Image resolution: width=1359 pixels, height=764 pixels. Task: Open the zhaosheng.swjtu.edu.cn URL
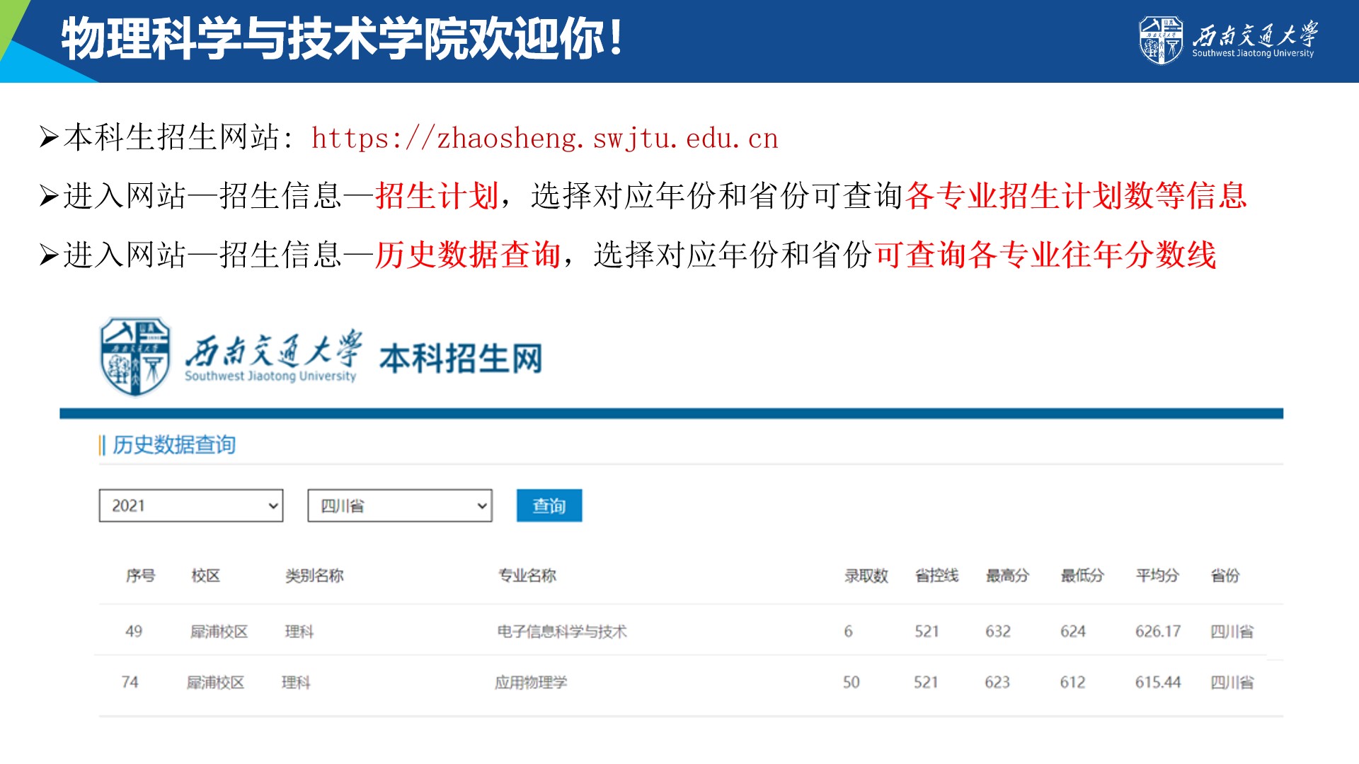pyautogui.click(x=544, y=138)
